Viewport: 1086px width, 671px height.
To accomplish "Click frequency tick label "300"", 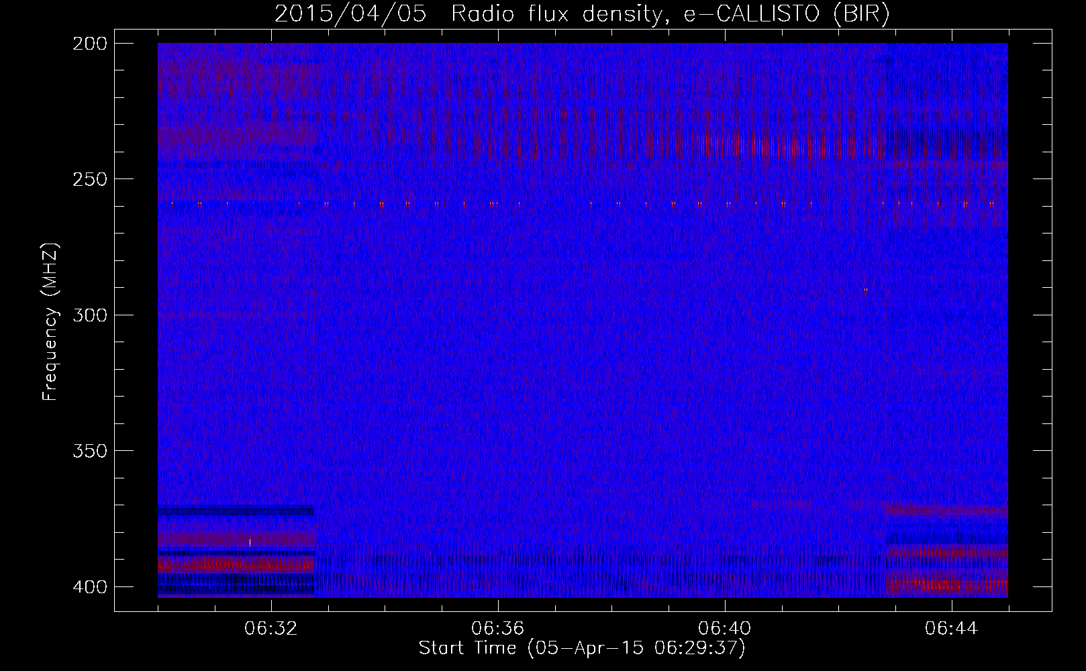I will click(89, 315).
